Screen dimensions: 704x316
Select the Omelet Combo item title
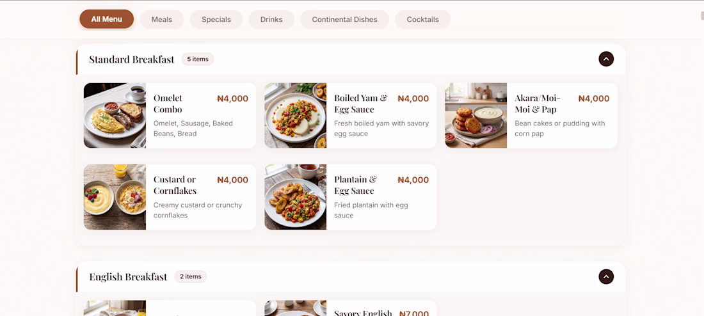point(168,104)
